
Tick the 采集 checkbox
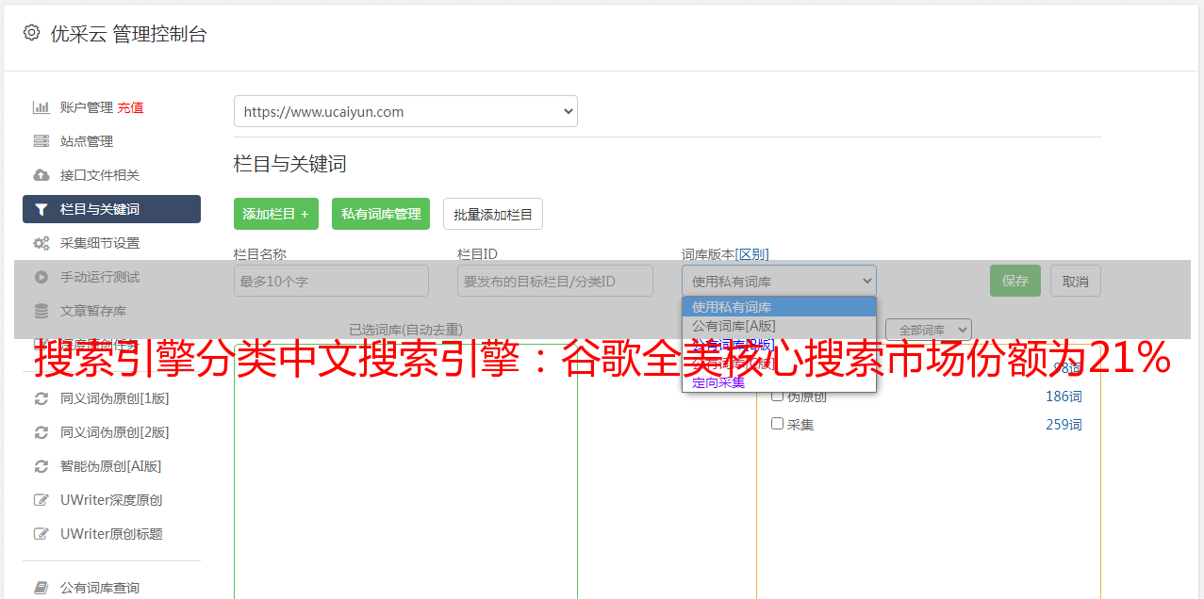click(x=778, y=424)
